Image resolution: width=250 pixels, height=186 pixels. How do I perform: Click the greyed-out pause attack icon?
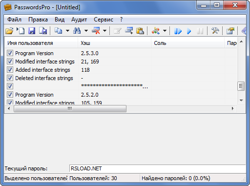click(x=200, y=31)
